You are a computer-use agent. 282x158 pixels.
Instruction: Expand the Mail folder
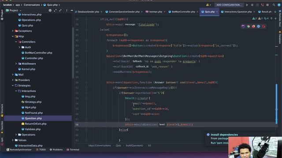tap(13, 75)
